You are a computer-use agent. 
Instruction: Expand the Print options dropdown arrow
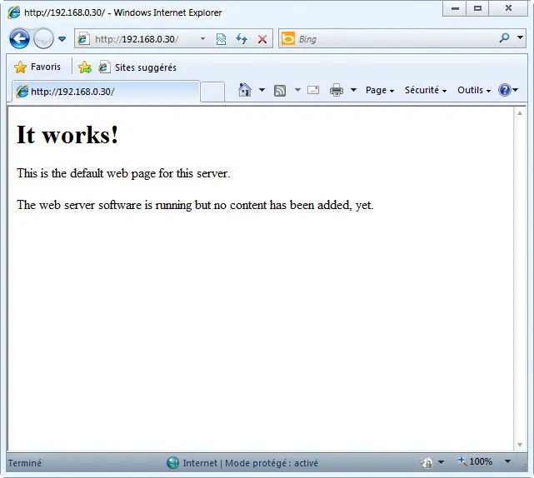pyautogui.click(x=353, y=90)
